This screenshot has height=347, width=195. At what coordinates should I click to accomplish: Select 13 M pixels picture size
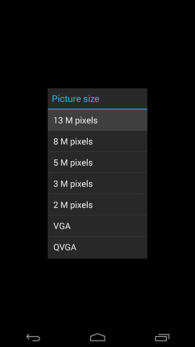click(97, 120)
